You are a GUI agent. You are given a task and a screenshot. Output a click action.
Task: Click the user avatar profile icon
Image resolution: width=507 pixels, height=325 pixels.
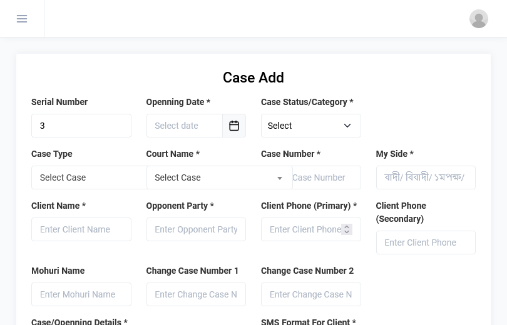pyautogui.click(x=478, y=19)
